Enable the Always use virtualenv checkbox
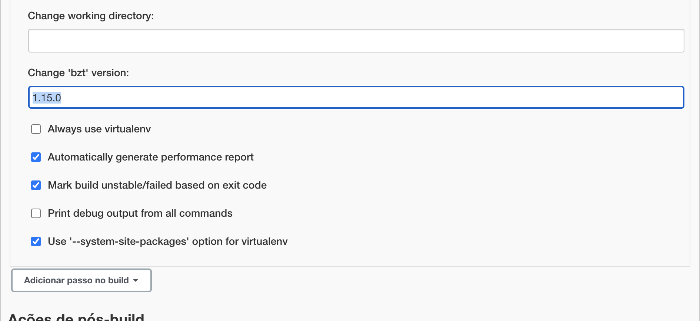The image size is (700, 321). [36, 129]
